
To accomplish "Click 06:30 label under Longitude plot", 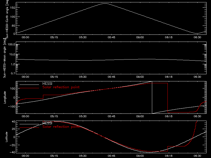I will click(197, 116).
